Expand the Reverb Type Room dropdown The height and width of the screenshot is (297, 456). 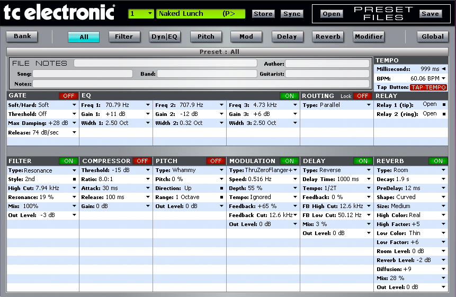443,170
